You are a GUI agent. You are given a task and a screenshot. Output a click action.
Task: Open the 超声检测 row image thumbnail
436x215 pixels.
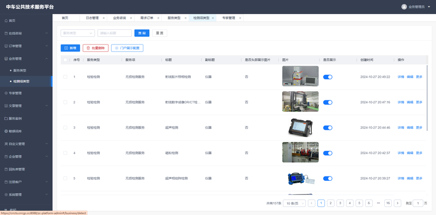pyautogui.click(x=300, y=128)
